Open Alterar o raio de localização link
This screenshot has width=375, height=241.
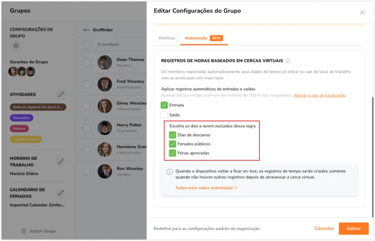click(319, 95)
